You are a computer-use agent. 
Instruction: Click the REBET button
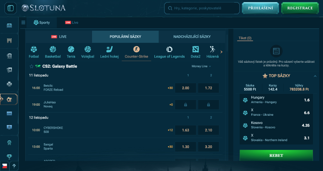[276, 155]
